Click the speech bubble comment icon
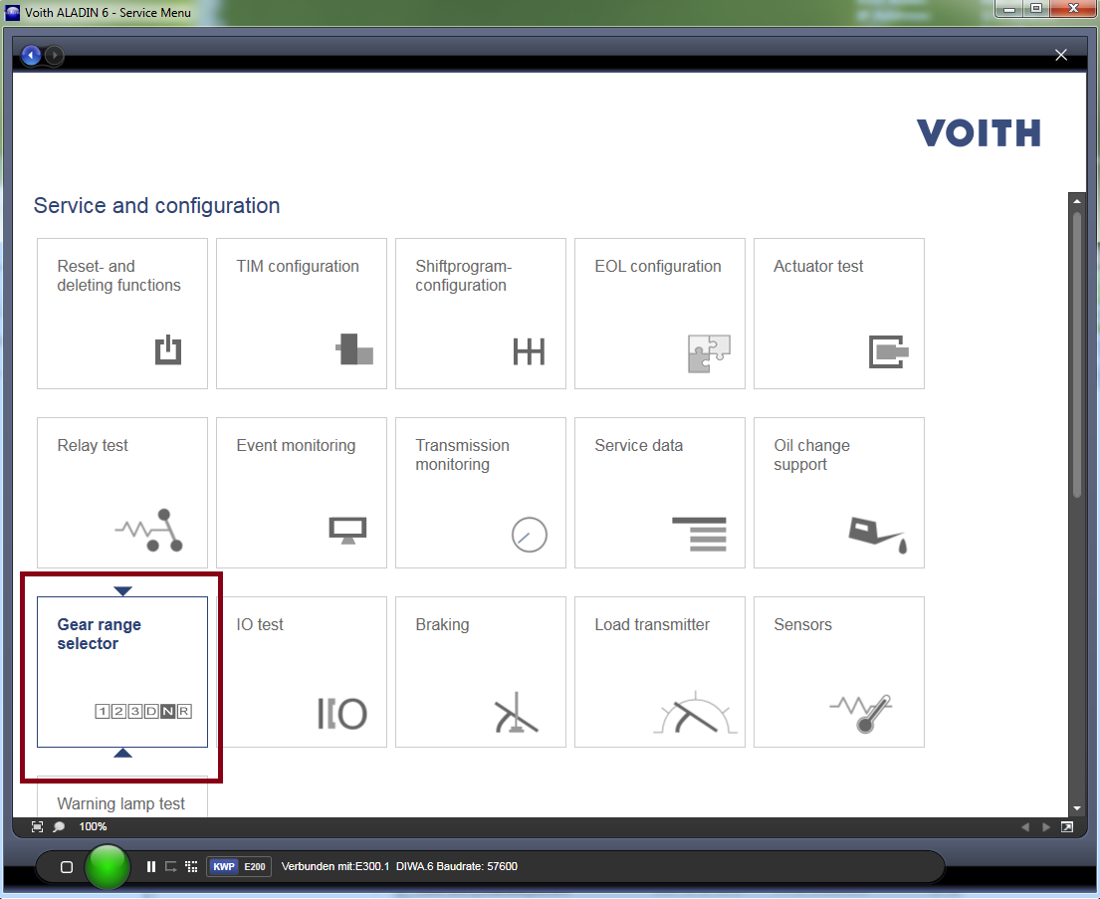The width and height of the screenshot is (1100, 899). pyautogui.click(x=59, y=826)
